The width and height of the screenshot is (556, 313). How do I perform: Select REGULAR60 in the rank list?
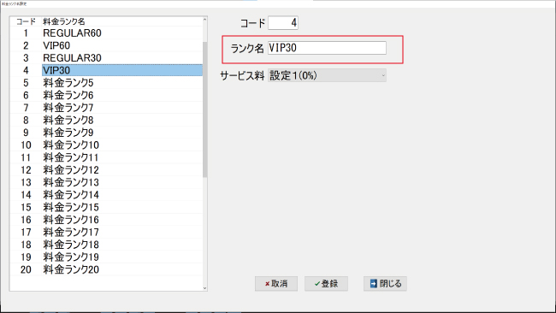pos(106,33)
